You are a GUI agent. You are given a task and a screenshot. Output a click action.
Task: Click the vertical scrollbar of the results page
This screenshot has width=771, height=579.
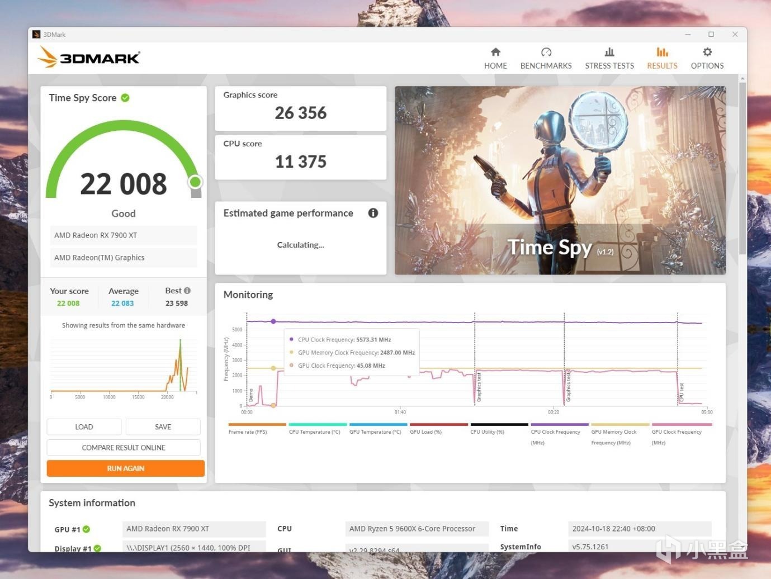coord(742,168)
